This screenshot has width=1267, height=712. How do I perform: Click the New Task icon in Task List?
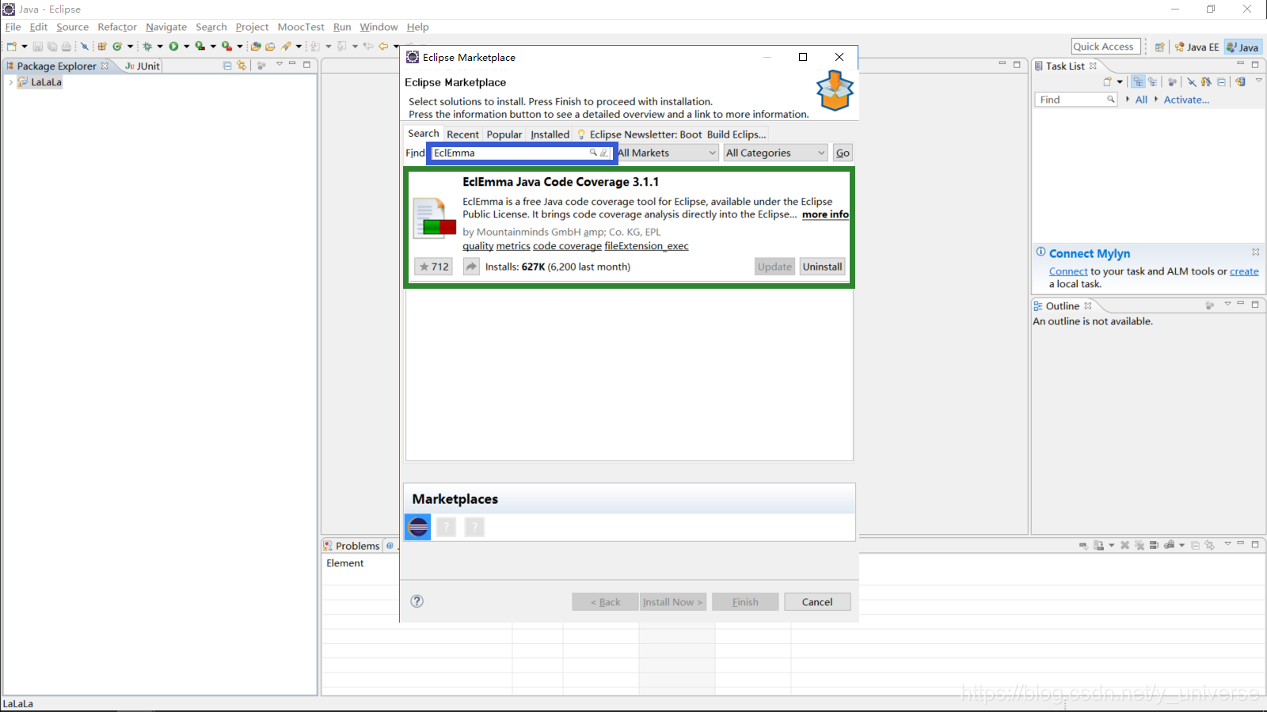[1108, 81]
